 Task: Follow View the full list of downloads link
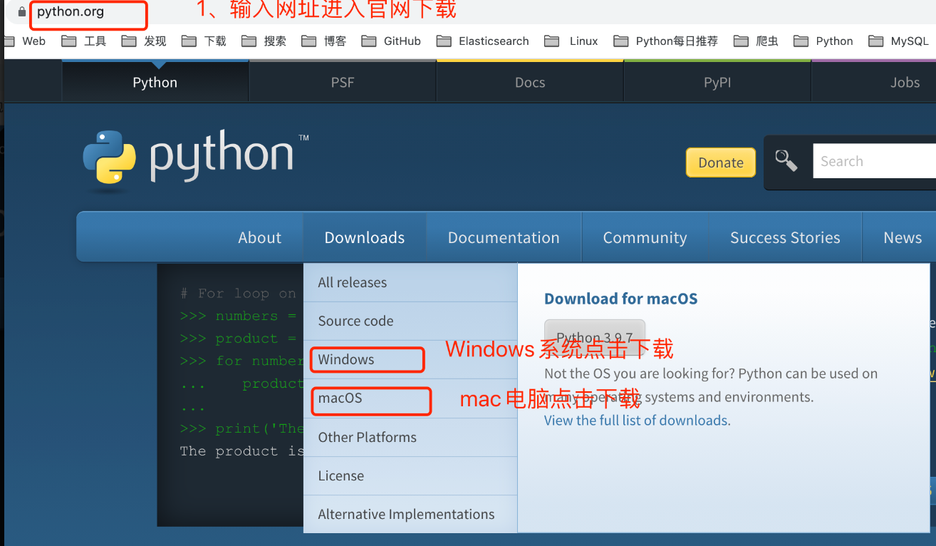[636, 421]
